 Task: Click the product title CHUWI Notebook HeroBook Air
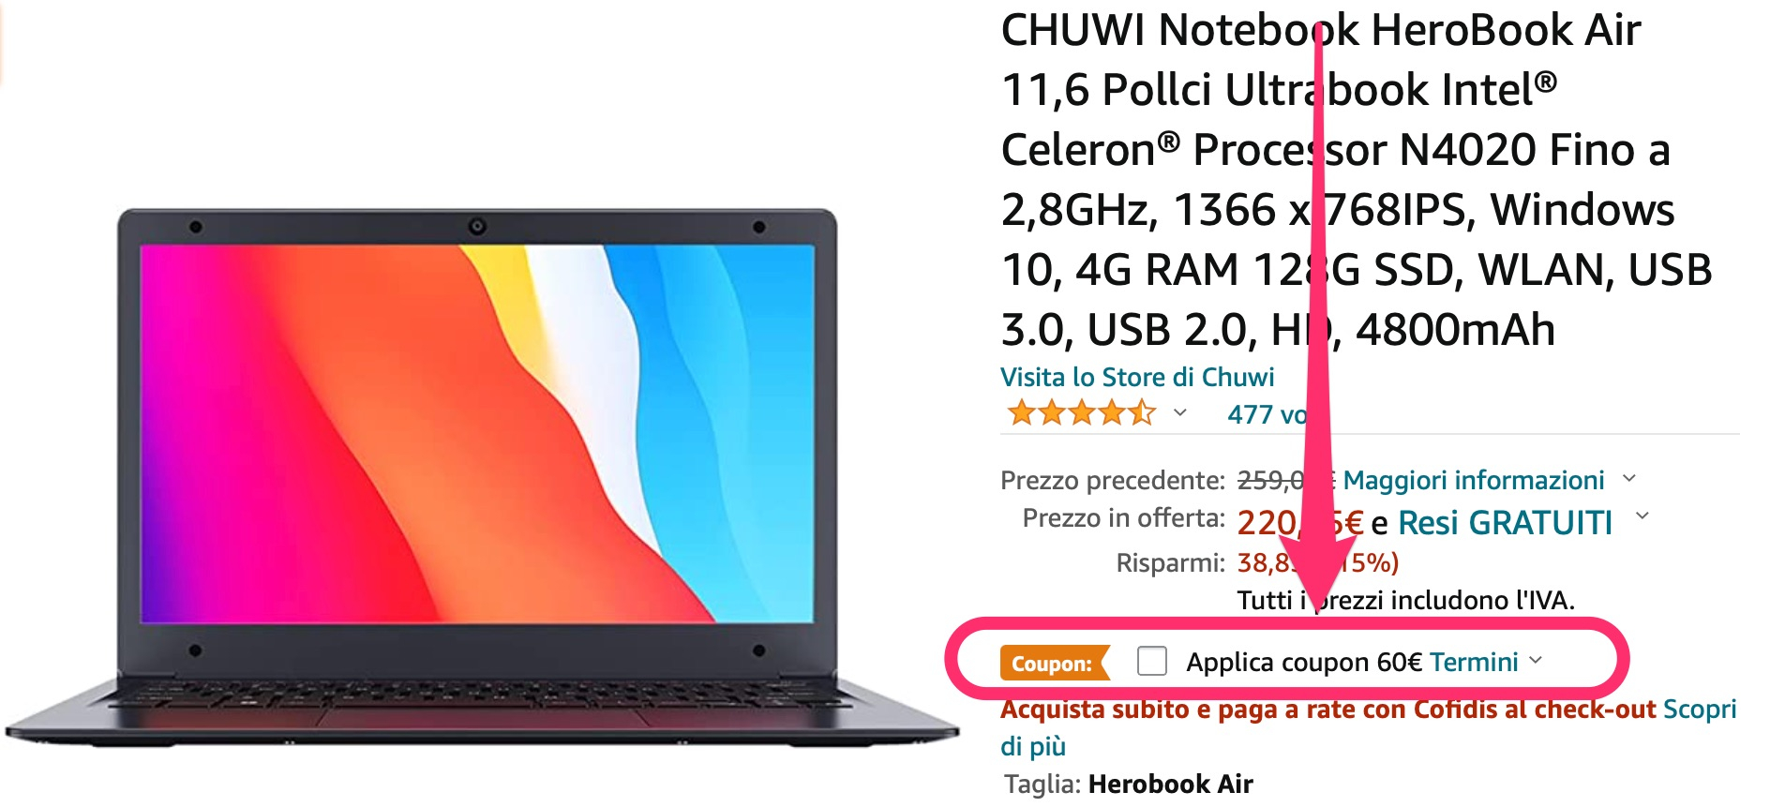[x=1357, y=179]
